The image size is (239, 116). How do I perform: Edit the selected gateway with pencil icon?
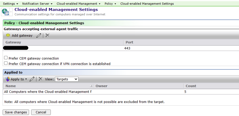click(39, 36)
